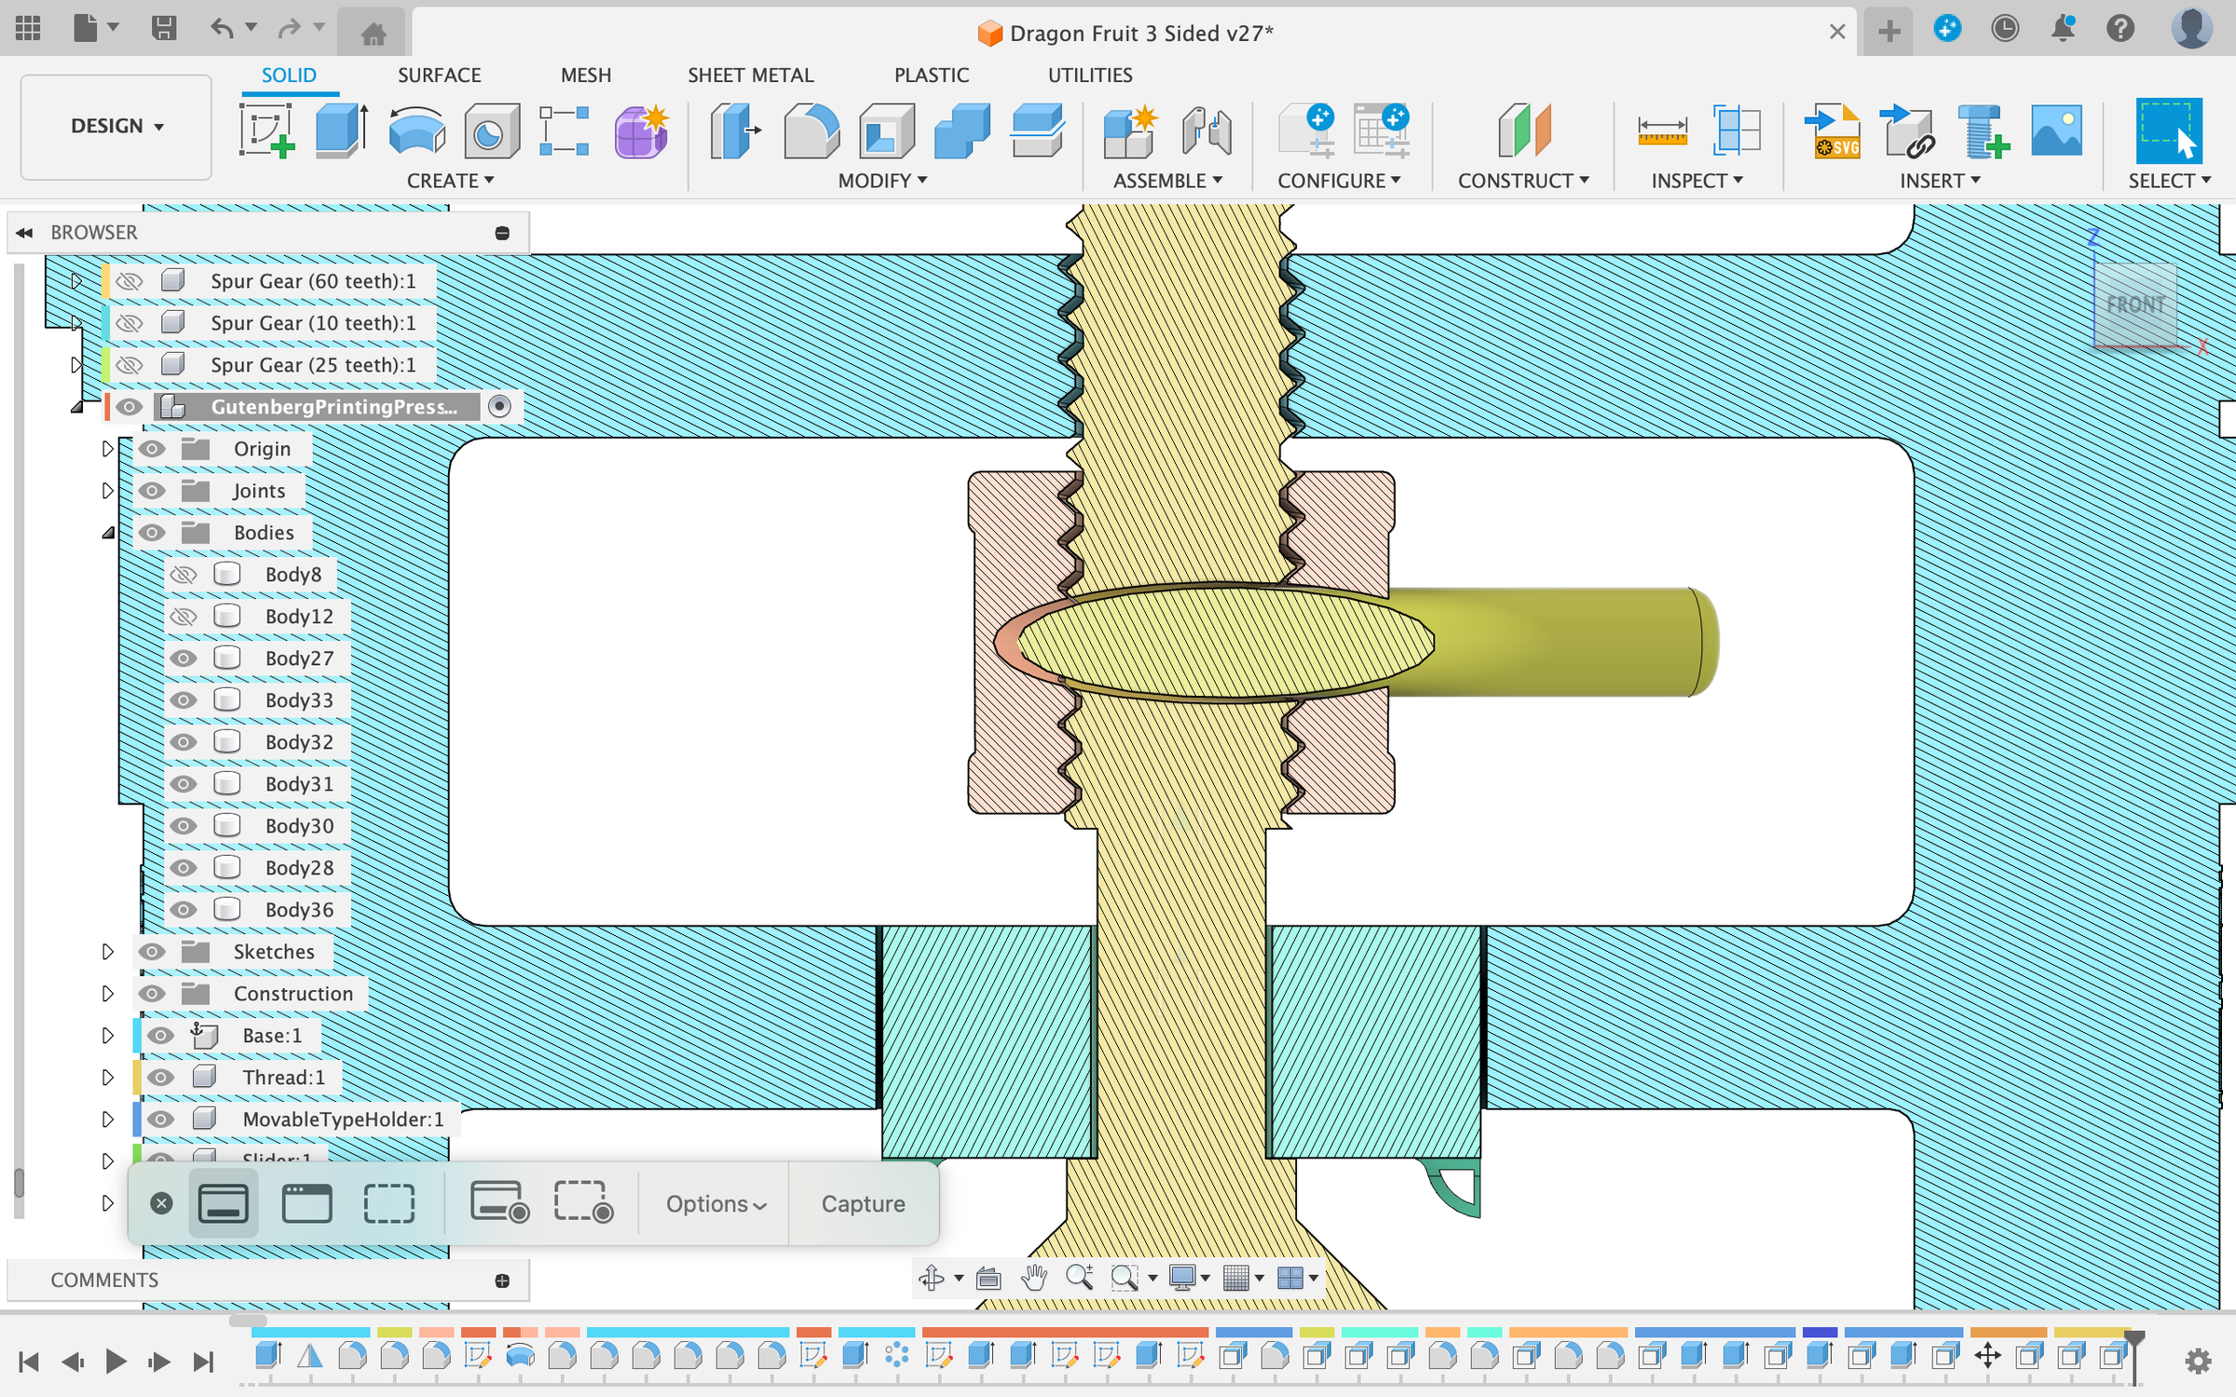Open the screenshot Options menu

tap(715, 1203)
